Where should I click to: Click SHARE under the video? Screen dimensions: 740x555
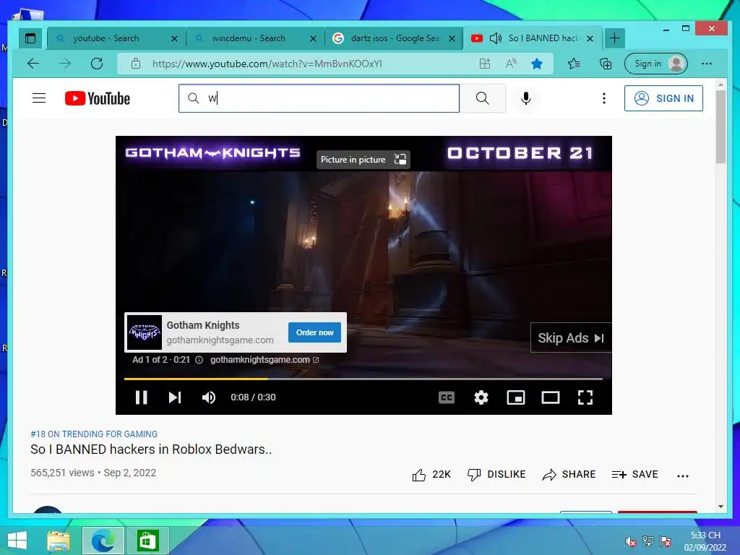(569, 474)
